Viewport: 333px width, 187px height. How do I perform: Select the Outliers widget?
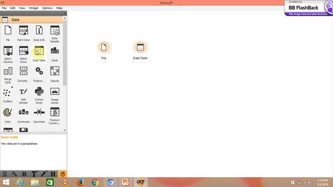(x=8, y=95)
